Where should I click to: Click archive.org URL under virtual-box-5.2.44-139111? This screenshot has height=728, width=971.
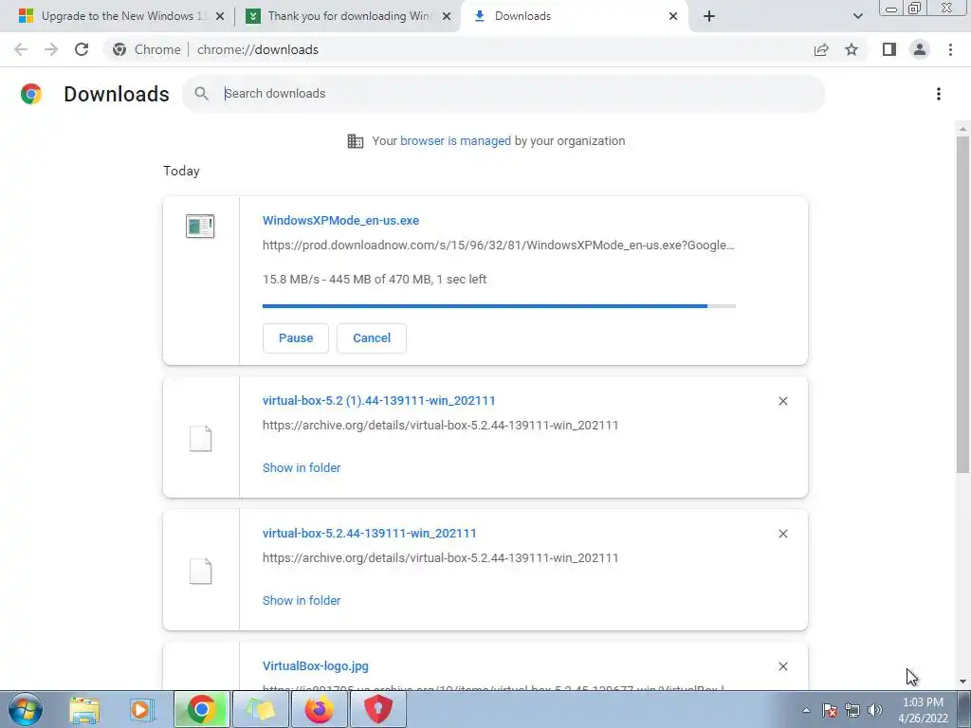tap(440, 557)
